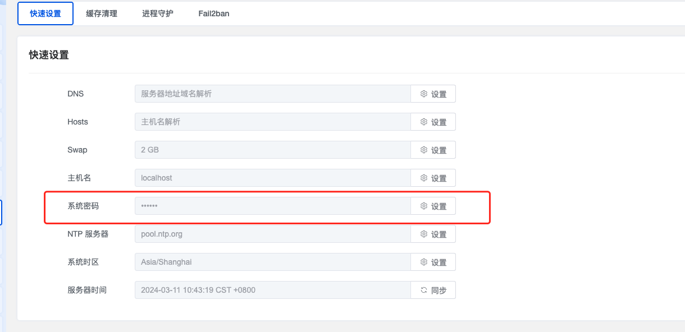685x332 pixels.
Task: Click the gear icon in the Hosts row
Action: tap(424, 122)
